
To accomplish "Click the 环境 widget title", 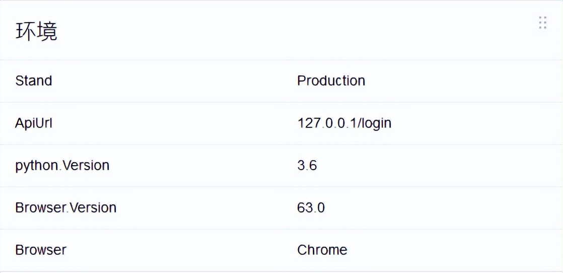I will point(36,31).
